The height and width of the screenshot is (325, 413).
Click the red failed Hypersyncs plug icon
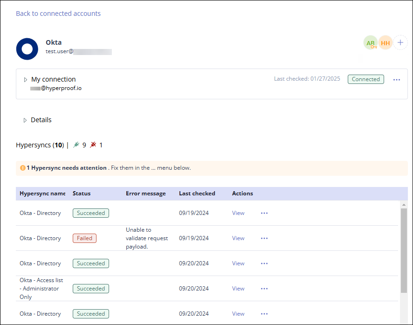click(x=93, y=145)
